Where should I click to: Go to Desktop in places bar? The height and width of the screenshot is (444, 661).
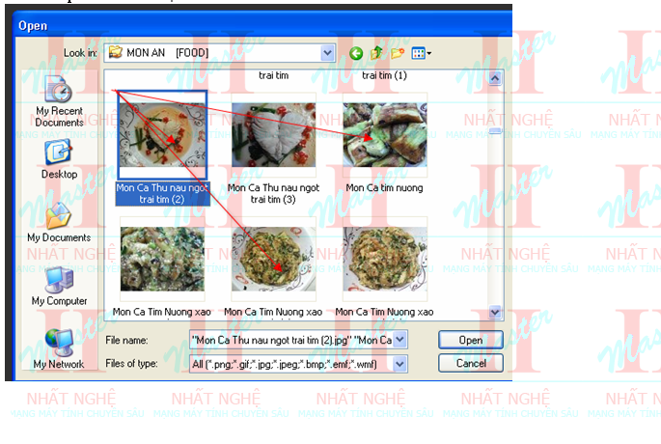(x=59, y=159)
